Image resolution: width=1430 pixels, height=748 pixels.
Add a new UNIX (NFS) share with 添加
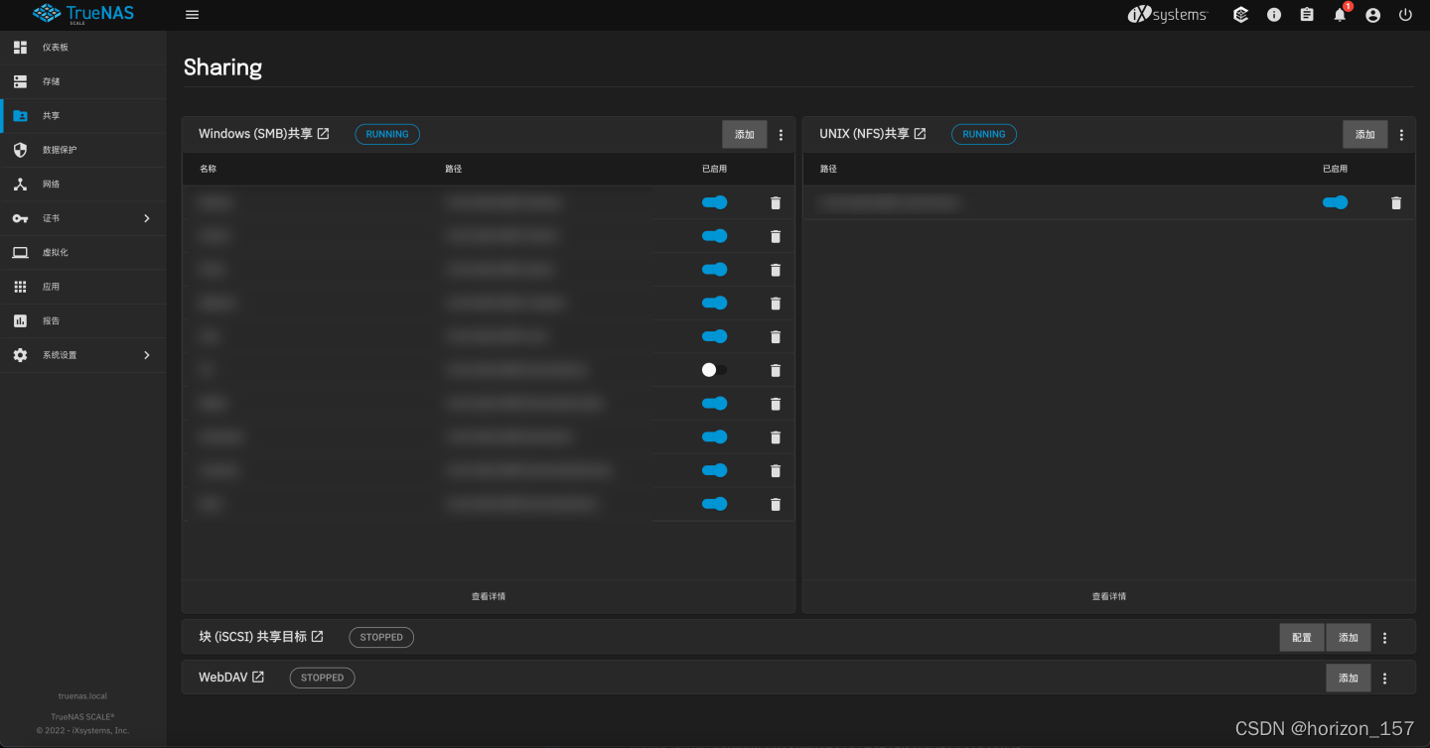point(1365,134)
